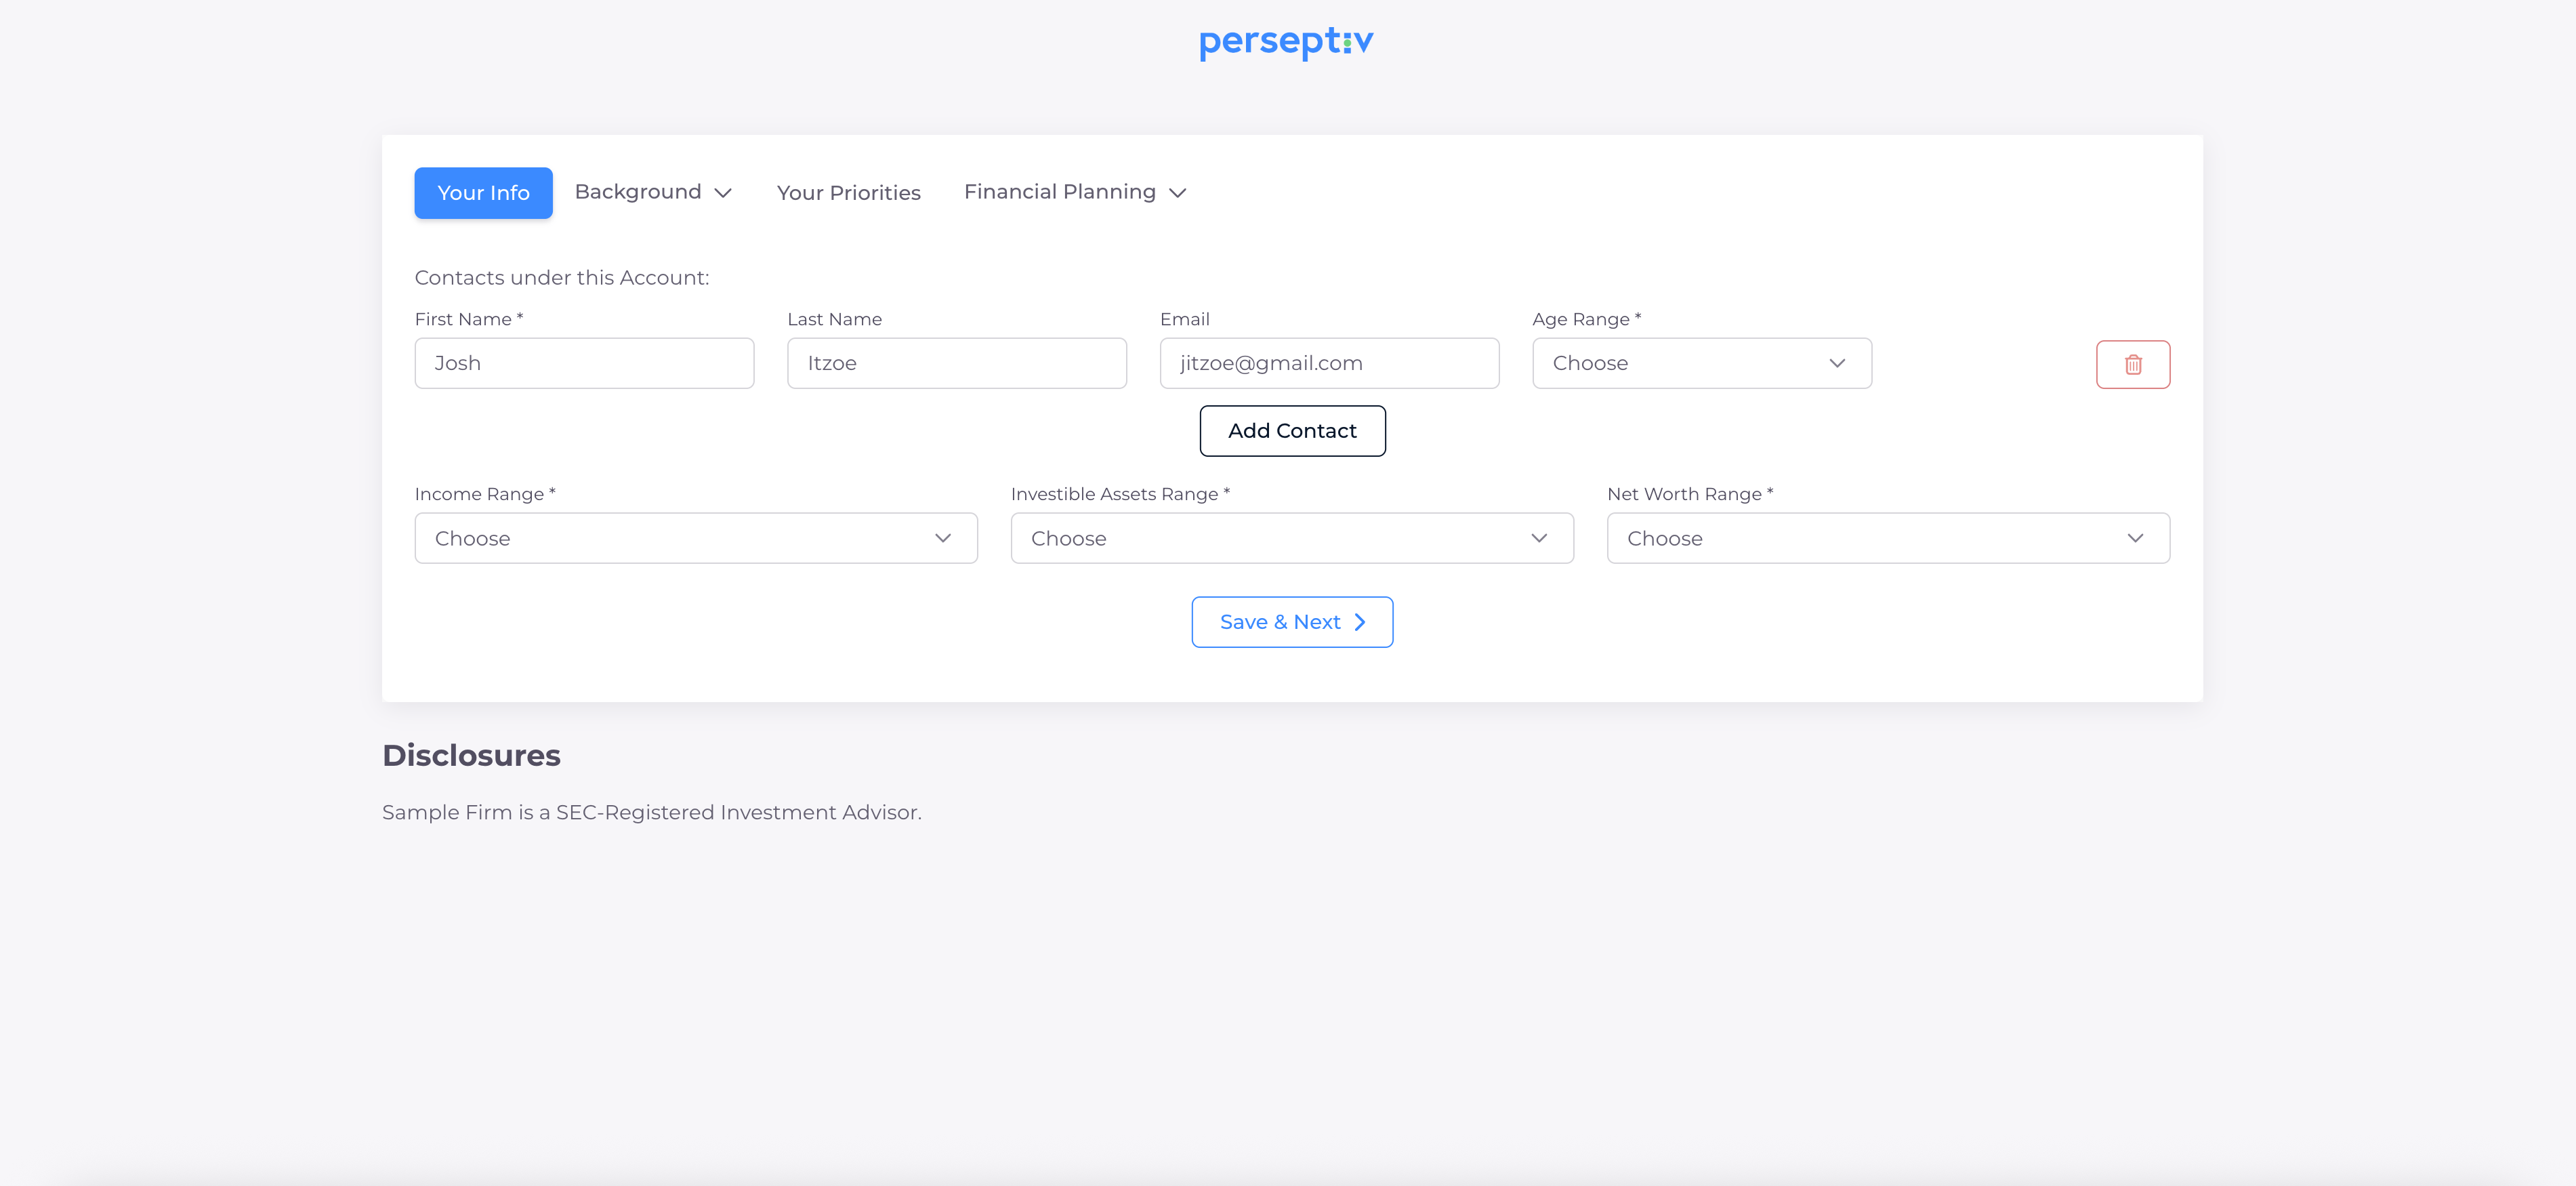The height and width of the screenshot is (1186, 2576).
Task: Click the Last Name field with Itzoe
Action: coord(956,363)
